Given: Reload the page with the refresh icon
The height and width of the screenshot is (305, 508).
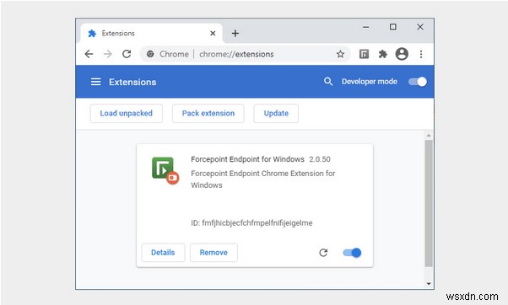Looking at the screenshot, I should pos(127,54).
